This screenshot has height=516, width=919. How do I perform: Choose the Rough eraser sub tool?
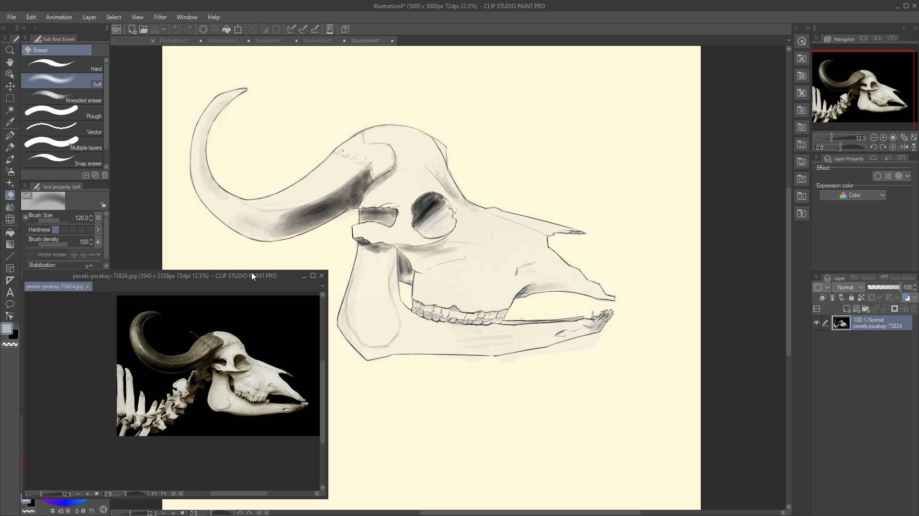(x=62, y=112)
